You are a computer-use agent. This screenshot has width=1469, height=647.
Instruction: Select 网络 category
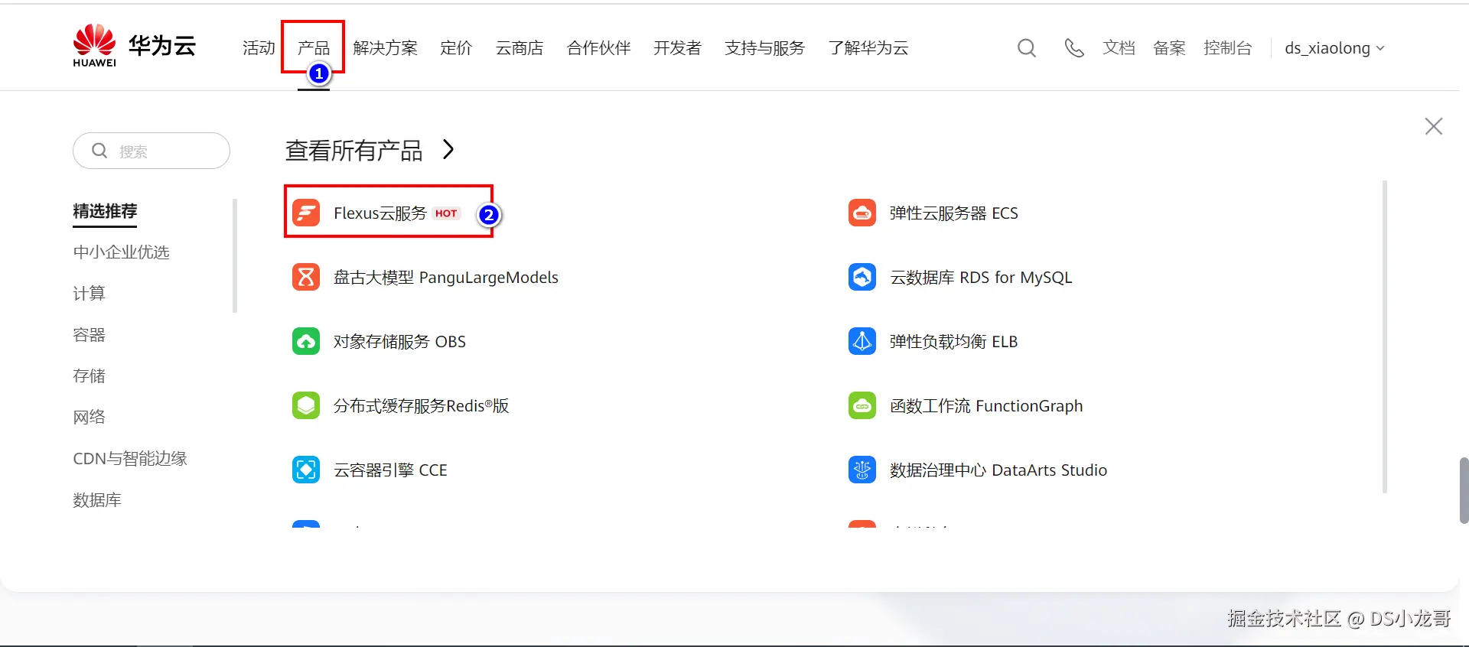pyautogui.click(x=89, y=418)
